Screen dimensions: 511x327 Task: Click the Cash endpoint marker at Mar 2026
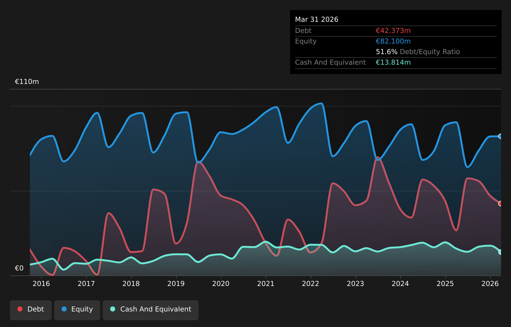tap(500, 252)
